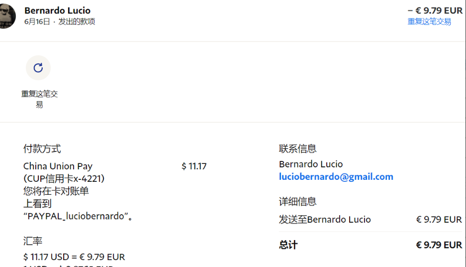The image size is (466, 267).
Task: Click the bold total € 9.79 EUR
Action: click(x=439, y=245)
